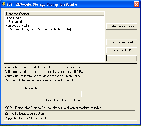Click the Safe Harbor fixed disks status line
This screenshot has height=126, width=141.
[x=44, y=67]
